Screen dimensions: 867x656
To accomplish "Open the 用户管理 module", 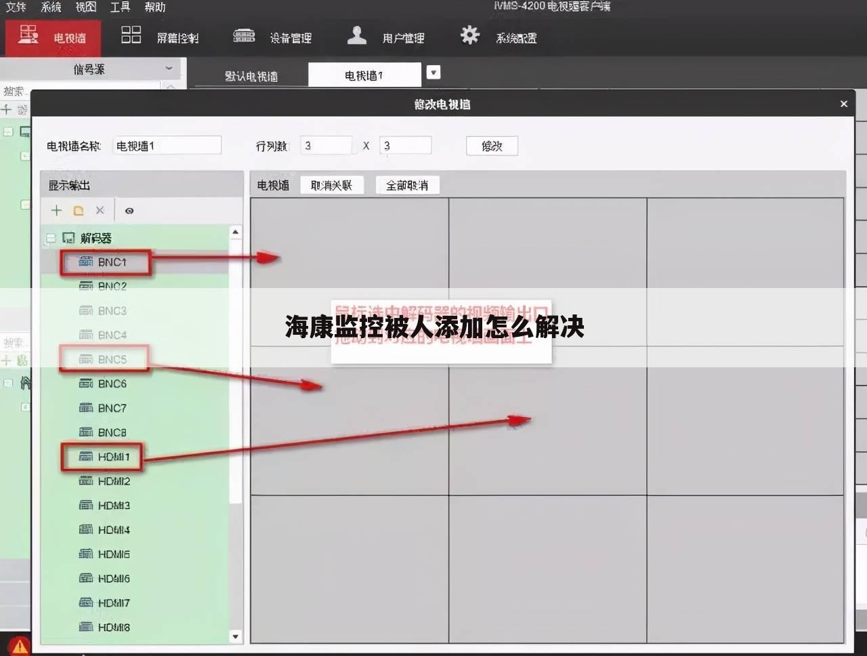I will pyautogui.click(x=385, y=37).
